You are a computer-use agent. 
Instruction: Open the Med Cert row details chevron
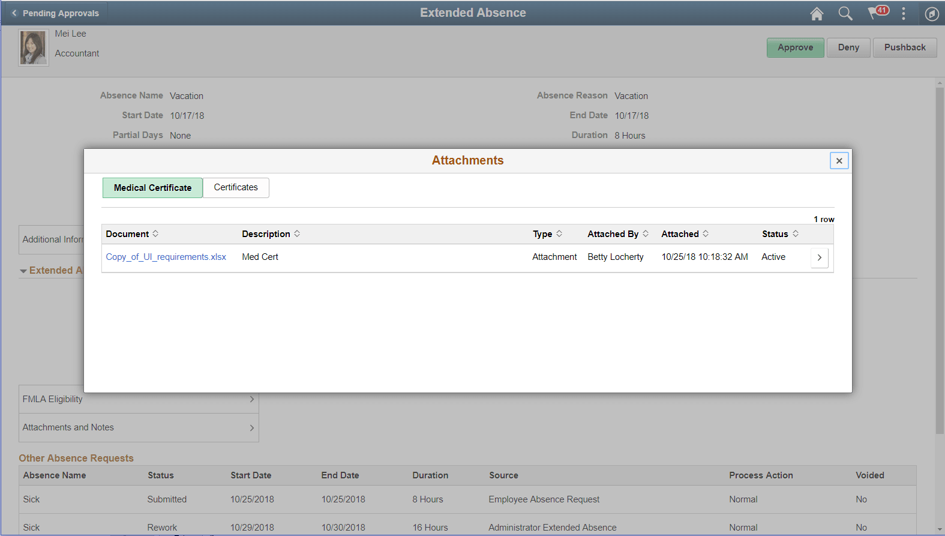click(x=820, y=257)
